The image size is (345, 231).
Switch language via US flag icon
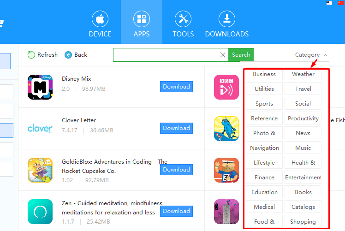(x=329, y=3)
